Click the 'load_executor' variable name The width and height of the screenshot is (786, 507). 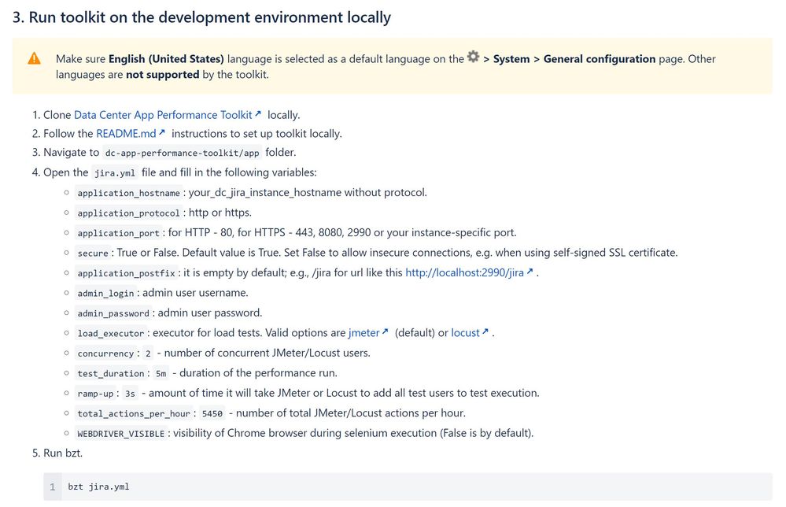(111, 334)
